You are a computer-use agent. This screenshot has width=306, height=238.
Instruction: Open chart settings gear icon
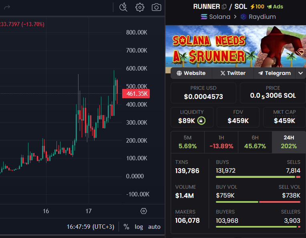point(140,8)
